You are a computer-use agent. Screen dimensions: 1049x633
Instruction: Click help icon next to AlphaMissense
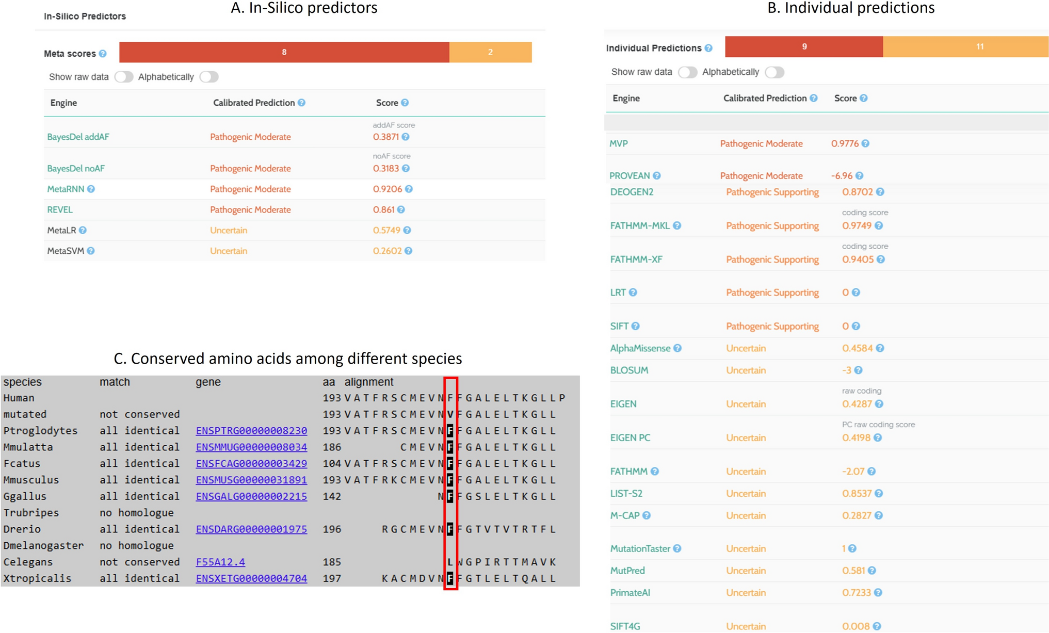tap(677, 349)
